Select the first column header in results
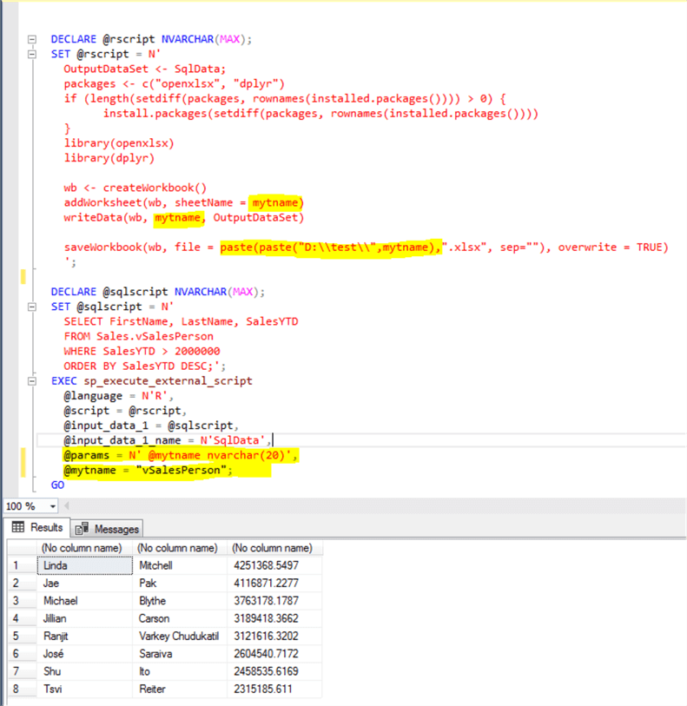This screenshot has width=687, height=706. 84,548
